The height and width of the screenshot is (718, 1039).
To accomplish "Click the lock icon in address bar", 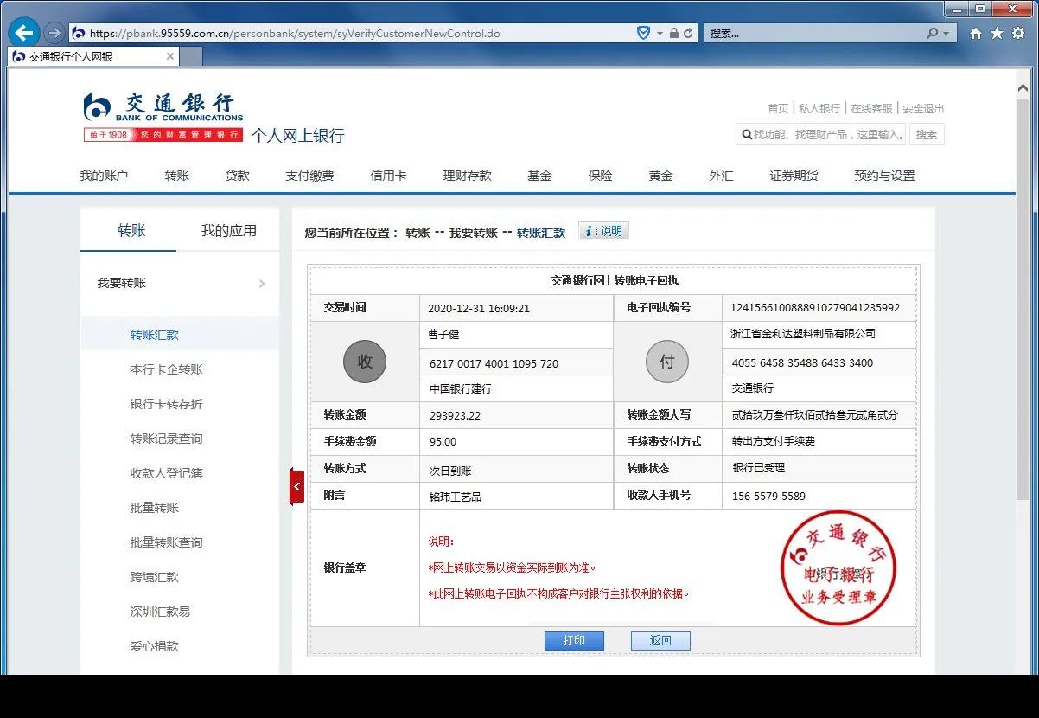I will click(x=673, y=34).
